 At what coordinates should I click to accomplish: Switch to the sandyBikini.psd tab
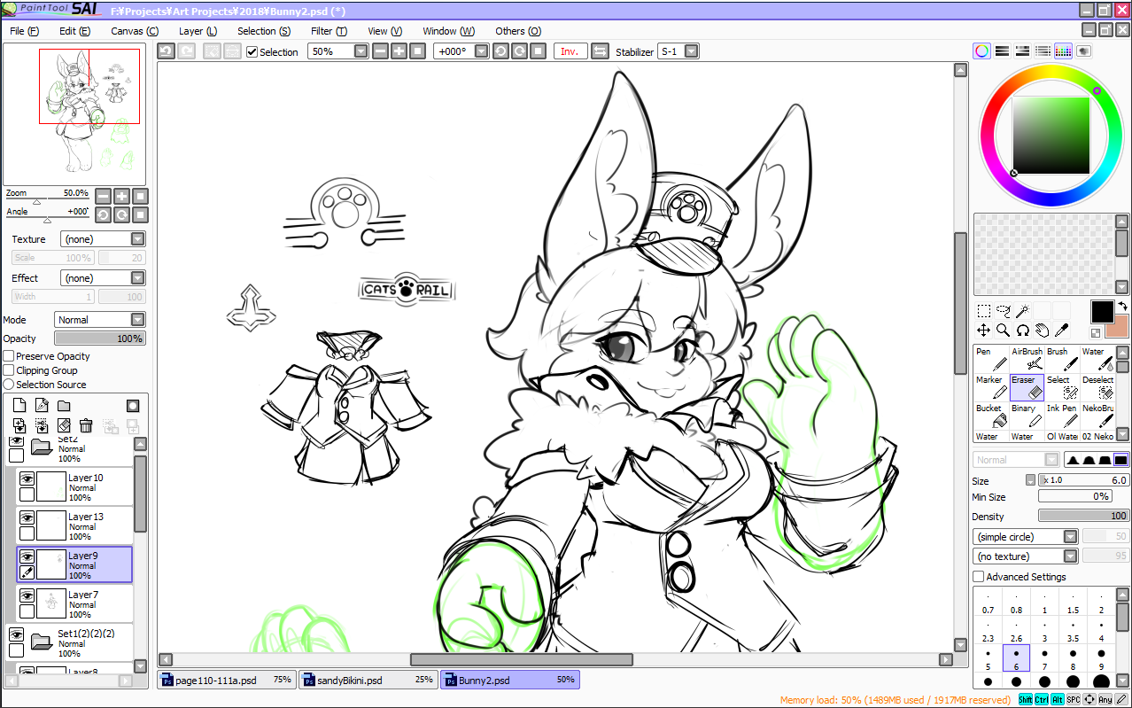click(368, 680)
